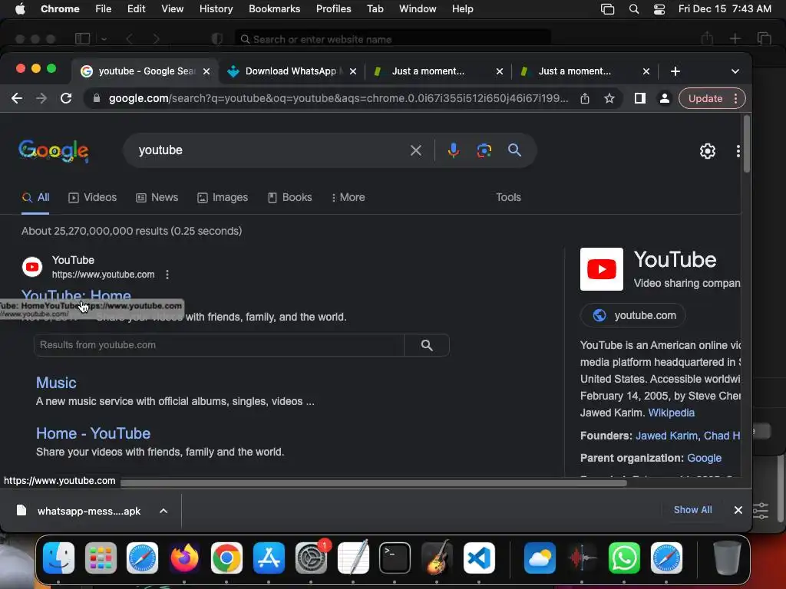Screen dimensions: 786x589
Task: Show All downloads in the bar
Action: pyautogui.click(x=693, y=509)
